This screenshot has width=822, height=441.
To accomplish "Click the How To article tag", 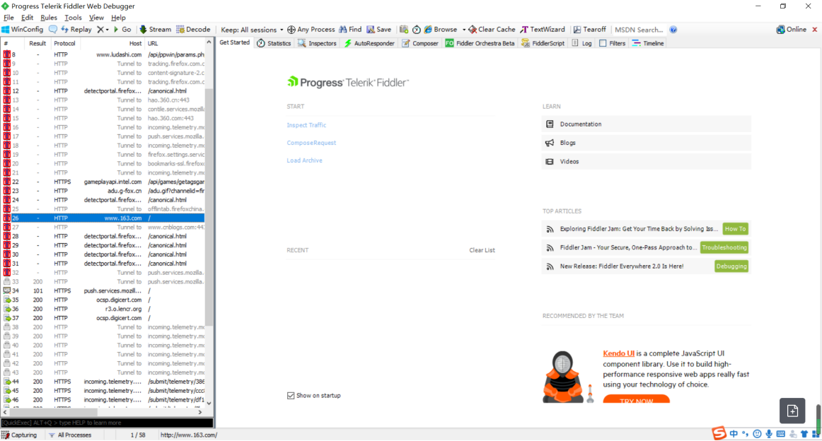I will click(x=735, y=229).
